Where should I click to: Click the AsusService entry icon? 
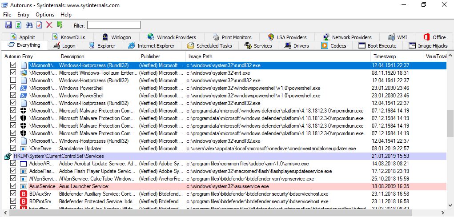click(x=24, y=186)
